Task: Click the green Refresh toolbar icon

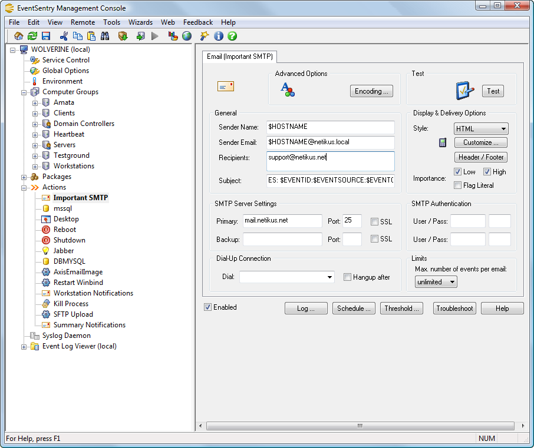Action: [x=32, y=36]
